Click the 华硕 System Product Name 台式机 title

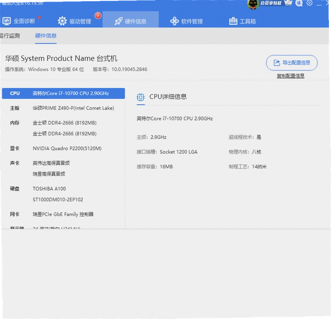tap(61, 58)
